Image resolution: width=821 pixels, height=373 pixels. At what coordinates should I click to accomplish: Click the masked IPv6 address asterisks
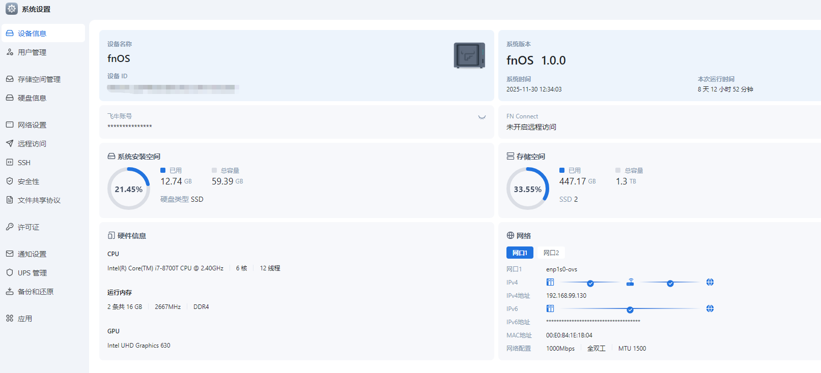coord(593,322)
